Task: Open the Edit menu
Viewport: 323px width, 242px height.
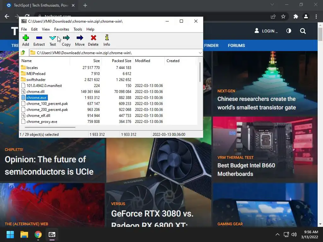Action: pos(34,29)
